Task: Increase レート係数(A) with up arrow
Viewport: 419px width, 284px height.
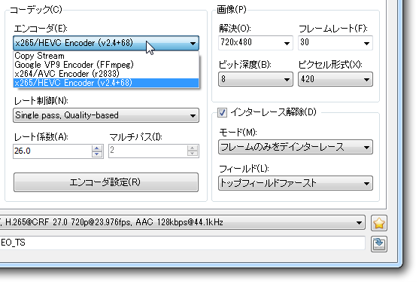Action: (97, 148)
